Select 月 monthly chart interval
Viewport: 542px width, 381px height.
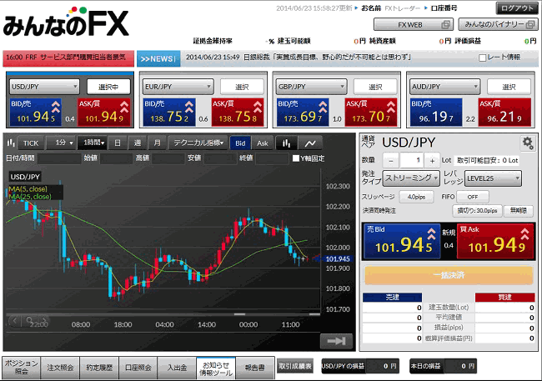(158, 143)
